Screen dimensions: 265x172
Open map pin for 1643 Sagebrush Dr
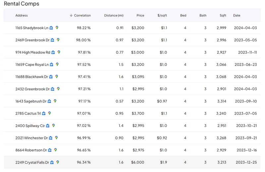(x=55, y=101)
